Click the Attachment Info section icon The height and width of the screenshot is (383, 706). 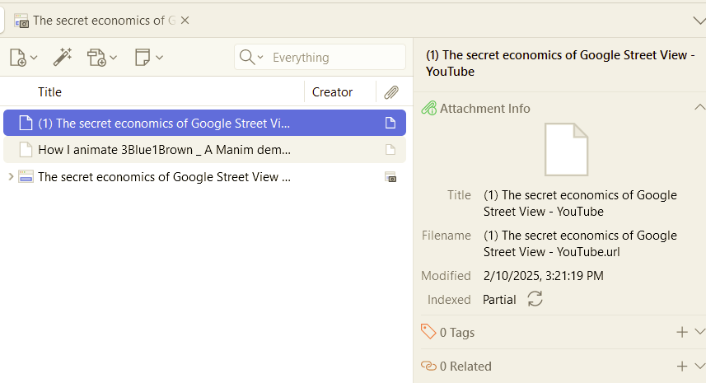(428, 108)
